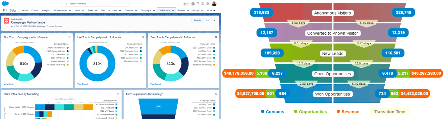Open the favorites list dropdown arrow
Viewport: 445px width, 119px height.
tap(188, 4)
